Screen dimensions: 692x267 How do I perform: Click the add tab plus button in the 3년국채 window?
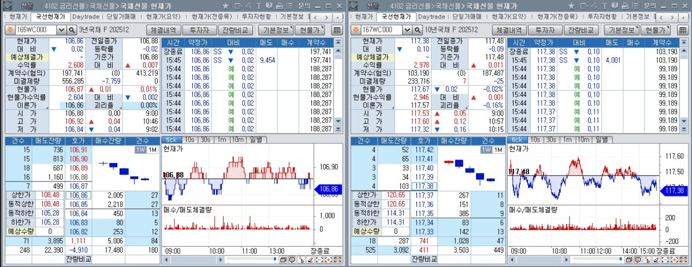337,17
